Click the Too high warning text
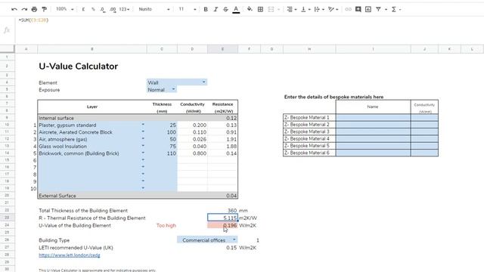Image resolution: width=484 pixels, height=272 pixels. pyautogui.click(x=166, y=225)
